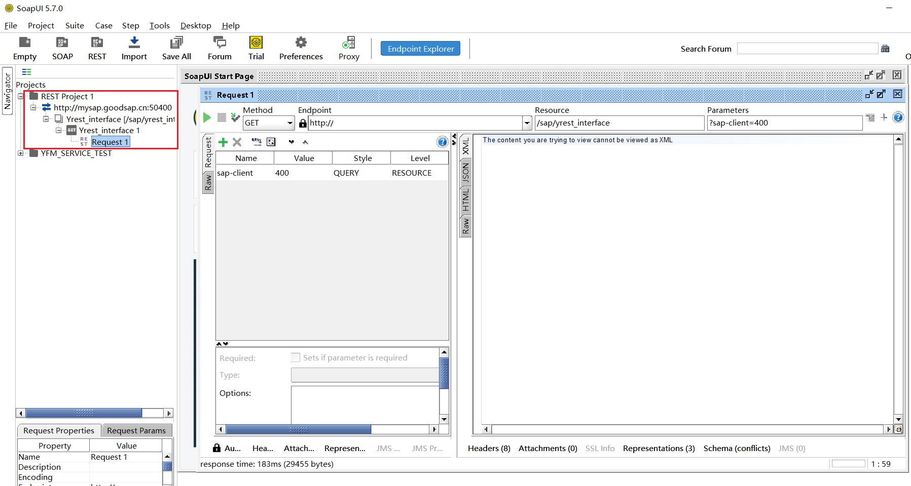
Task: Select the sap-client value cell 400
Action: pos(303,173)
